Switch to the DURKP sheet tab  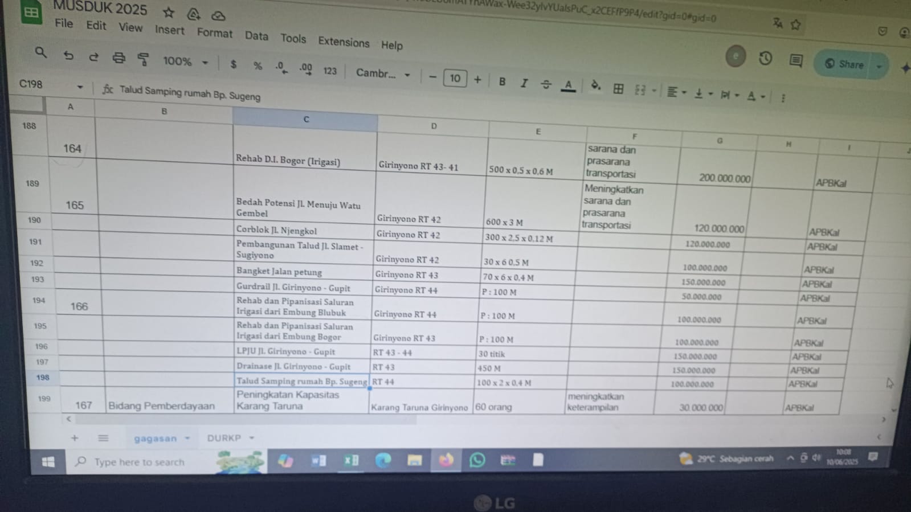pos(224,438)
